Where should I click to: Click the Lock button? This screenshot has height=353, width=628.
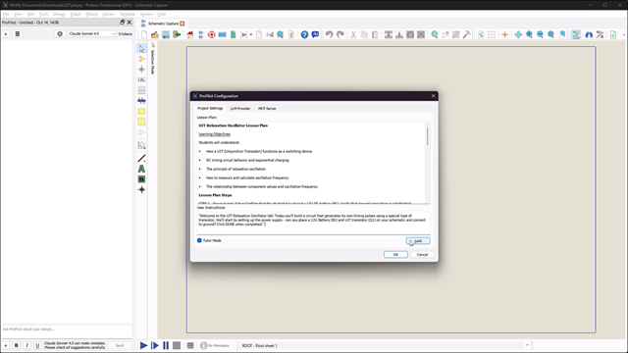pyautogui.click(x=418, y=240)
